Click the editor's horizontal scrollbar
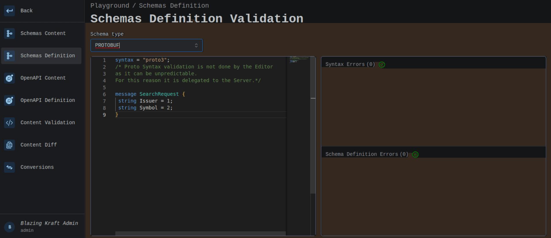 click(x=200, y=233)
